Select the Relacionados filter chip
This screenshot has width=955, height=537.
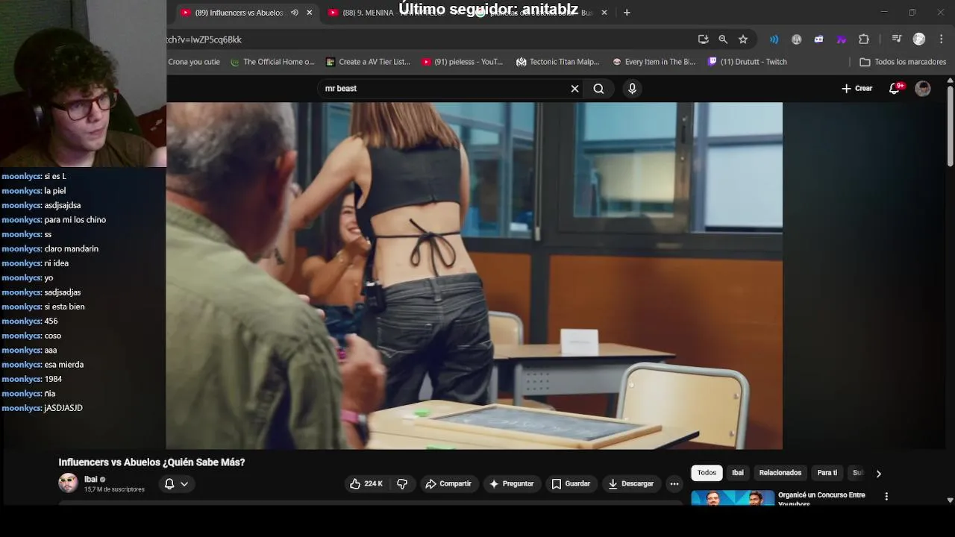pos(780,473)
